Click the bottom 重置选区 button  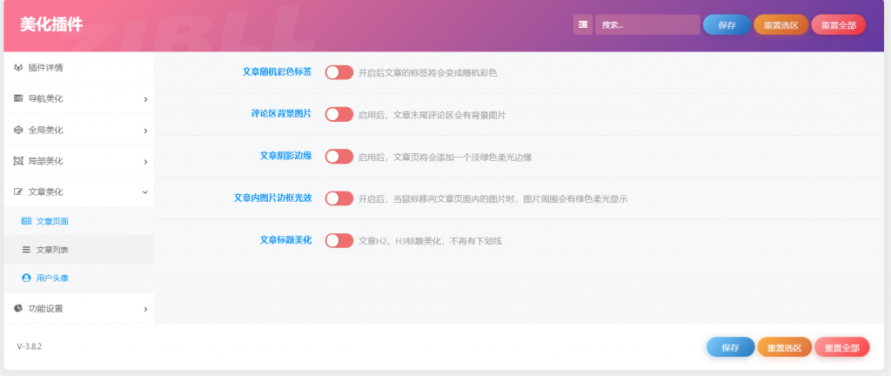784,347
